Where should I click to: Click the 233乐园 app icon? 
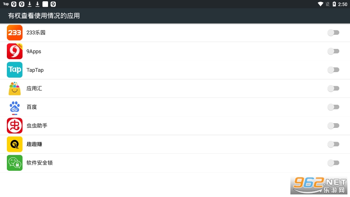15,33
